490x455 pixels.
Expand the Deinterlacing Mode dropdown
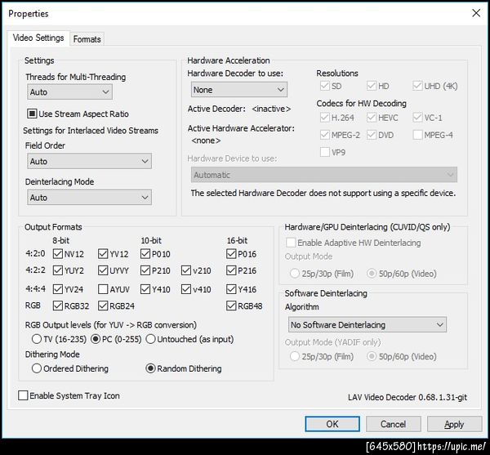coord(89,198)
